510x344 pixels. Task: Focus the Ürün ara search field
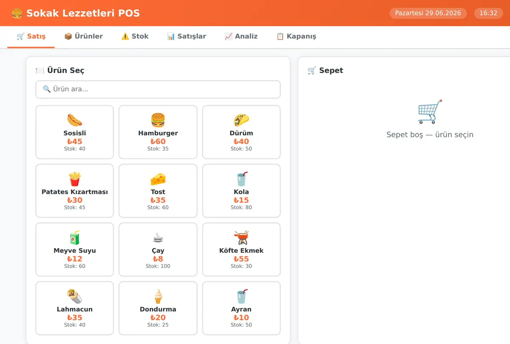coord(158,89)
